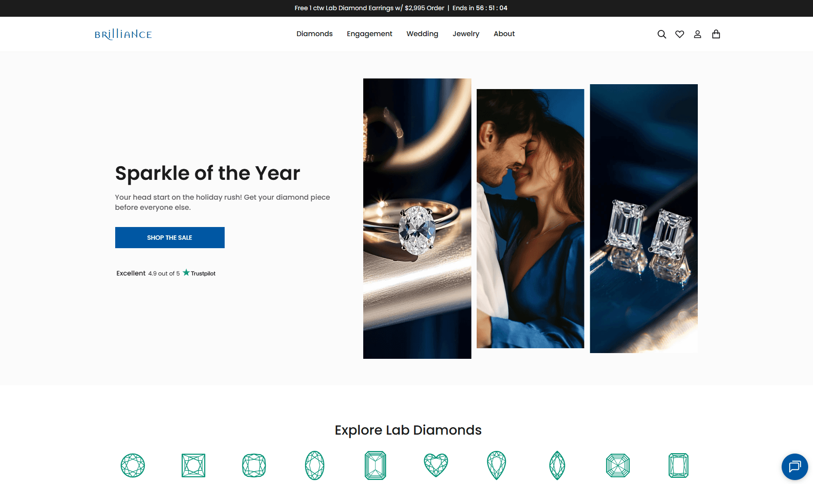The width and height of the screenshot is (813, 484).
Task: Open the shopping bag icon
Action: [x=716, y=34]
